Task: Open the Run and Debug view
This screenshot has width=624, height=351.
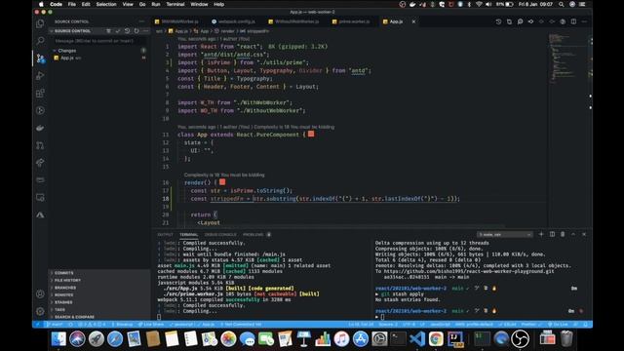Action: coord(40,76)
